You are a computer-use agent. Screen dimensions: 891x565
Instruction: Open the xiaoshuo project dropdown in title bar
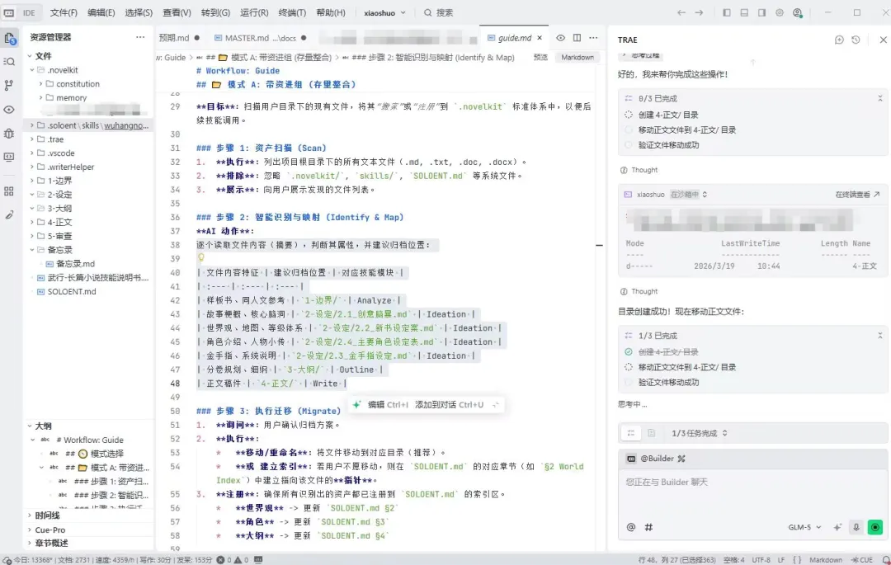(x=384, y=12)
